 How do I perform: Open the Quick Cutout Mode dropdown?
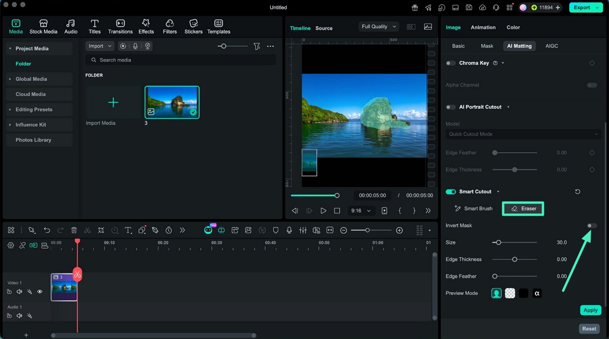point(523,134)
